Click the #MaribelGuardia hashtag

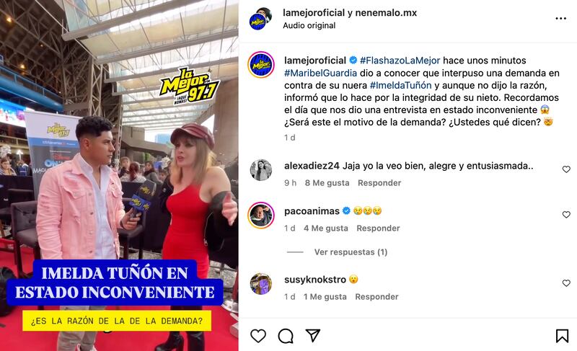pyautogui.click(x=320, y=73)
